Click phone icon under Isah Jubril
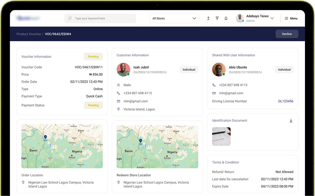The width and height of the screenshot is (315, 196). [118, 93]
